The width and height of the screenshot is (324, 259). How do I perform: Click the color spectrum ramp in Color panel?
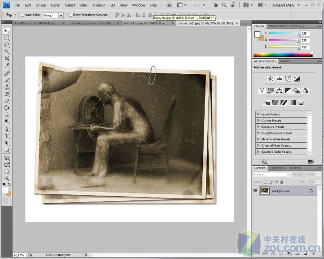pos(281,55)
